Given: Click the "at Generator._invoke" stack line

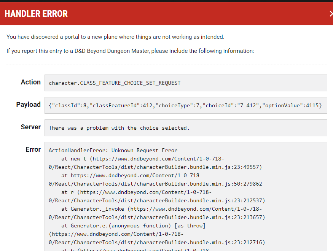Looking at the screenshot, I should [162, 209].
